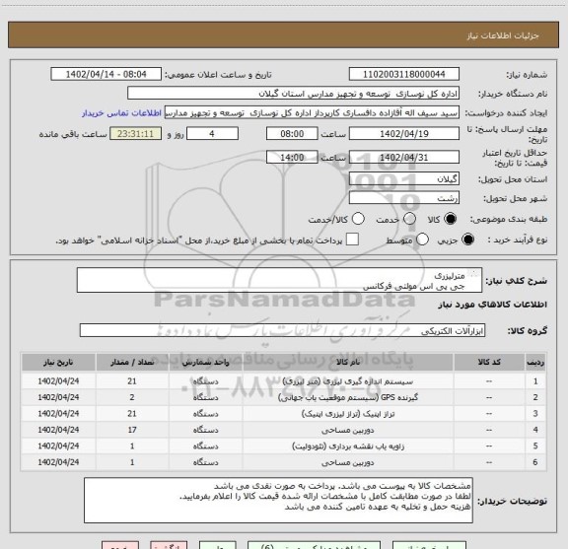Click response deadline time 08:00
568x549 pixels.
pos(292,134)
